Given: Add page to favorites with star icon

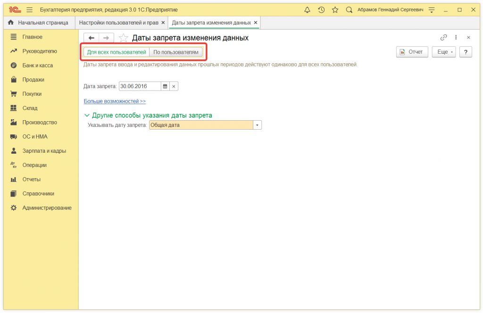Looking at the screenshot, I should [123, 38].
